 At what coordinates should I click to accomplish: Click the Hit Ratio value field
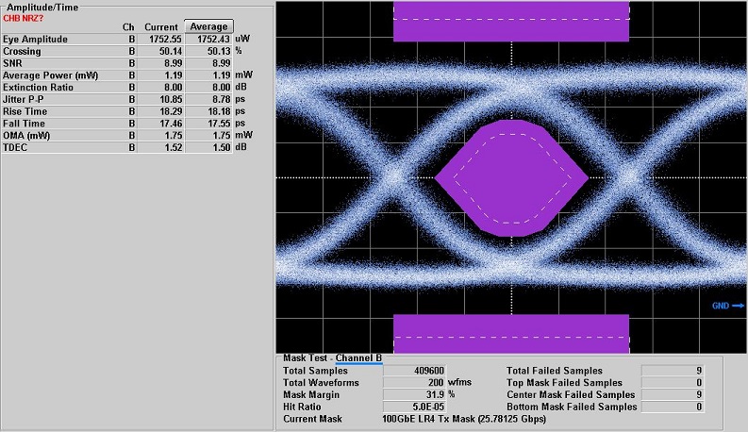pyautogui.click(x=414, y=407)
